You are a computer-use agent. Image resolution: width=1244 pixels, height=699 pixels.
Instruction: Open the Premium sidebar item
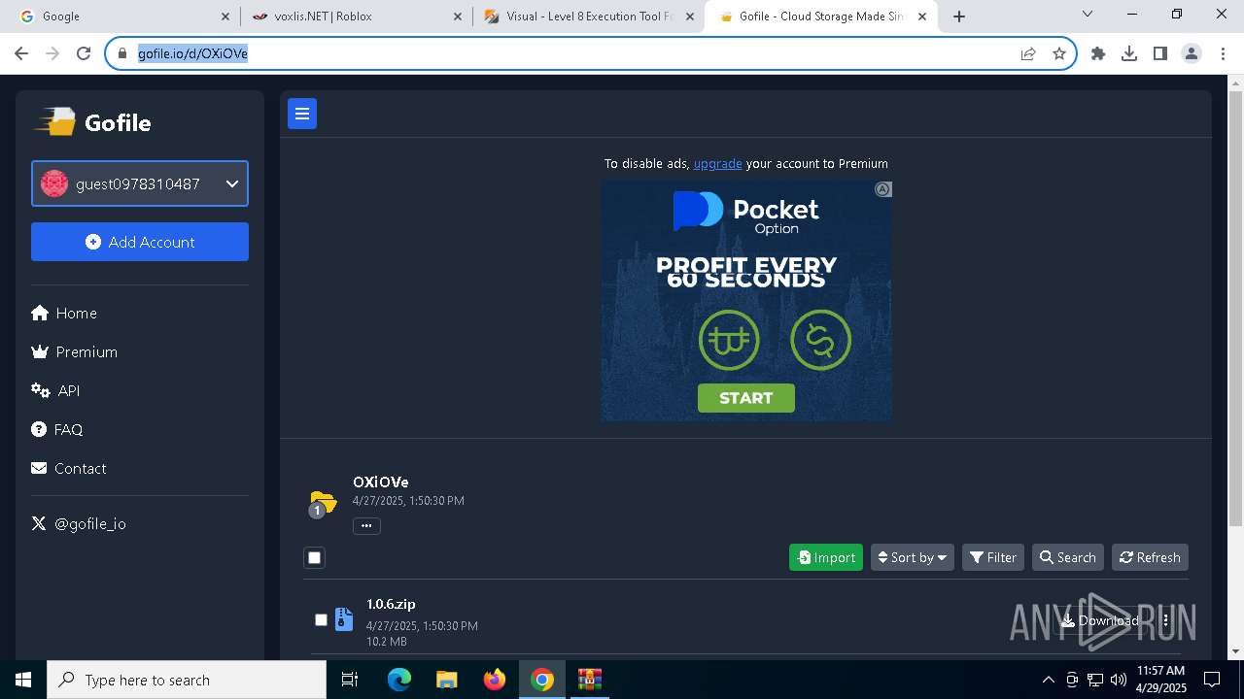click(75, 351)
